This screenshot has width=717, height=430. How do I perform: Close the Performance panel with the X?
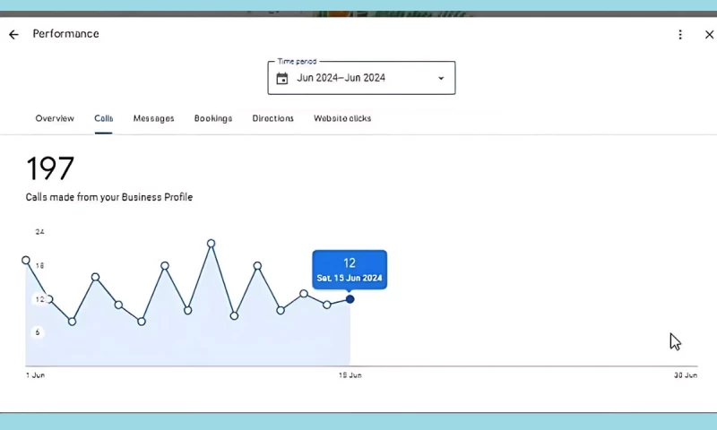click(709, 35)
